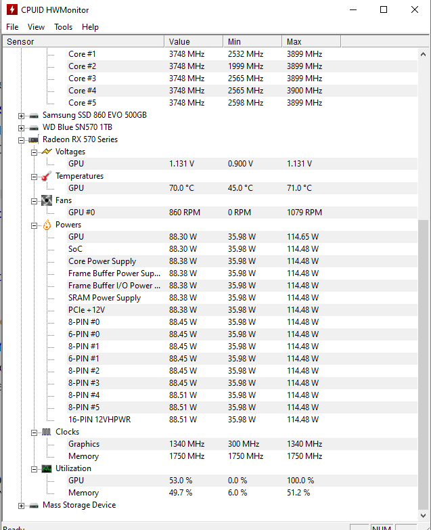431x530 pixels.
Task: Click the 1999 MHz min value for Core #2
Action: (x=246, y=66)
